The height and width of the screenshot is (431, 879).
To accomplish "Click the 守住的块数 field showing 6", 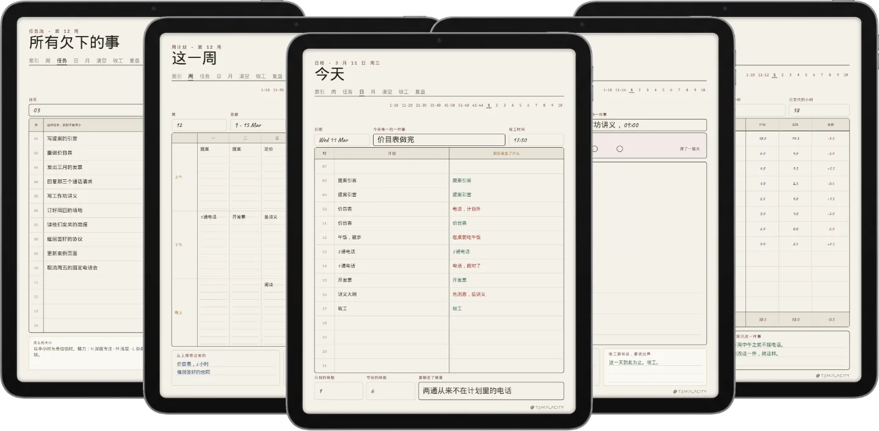I will point(390,391).
